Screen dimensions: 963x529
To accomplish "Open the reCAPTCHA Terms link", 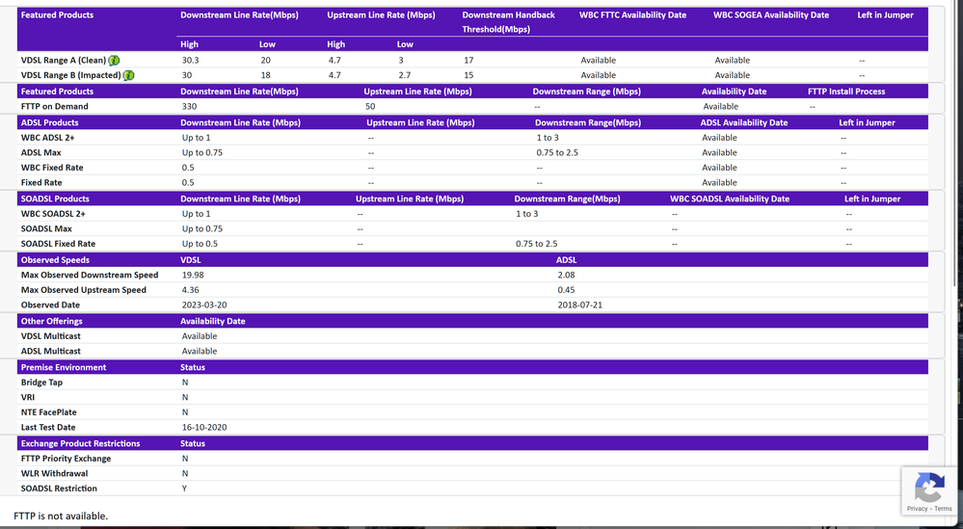I will 944,508.
